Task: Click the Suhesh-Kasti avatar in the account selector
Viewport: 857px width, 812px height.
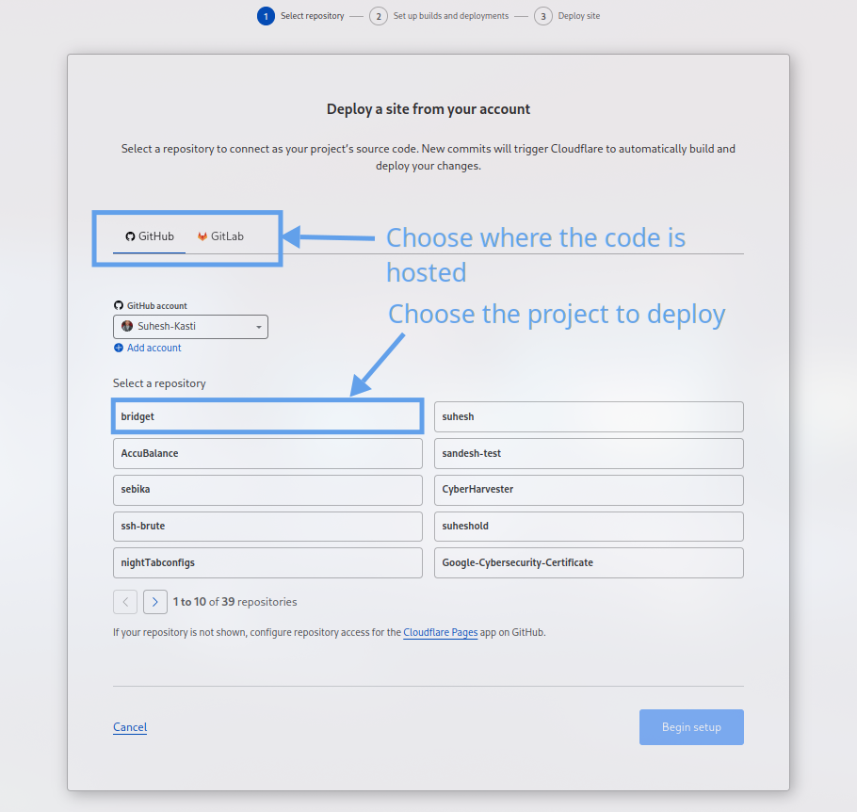Action: (127, 326)
